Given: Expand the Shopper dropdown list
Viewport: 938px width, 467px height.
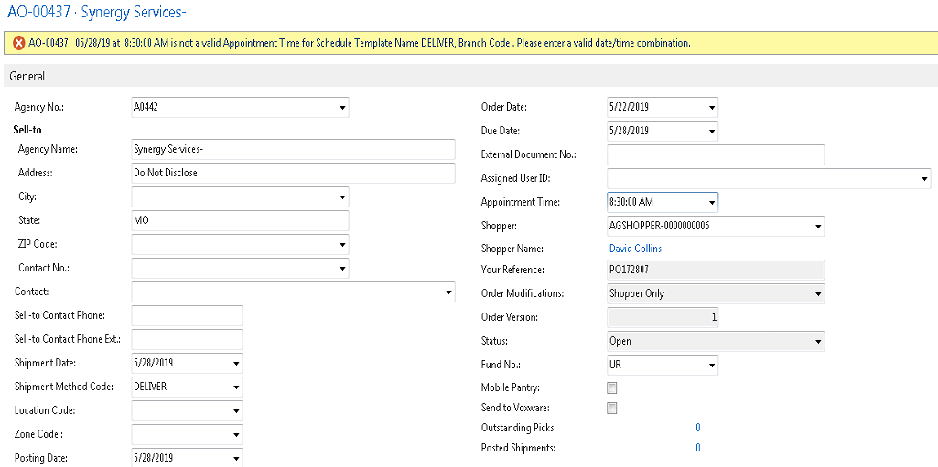Looking at the screenshot, I should pyautogui.click(x=817, y=226).
